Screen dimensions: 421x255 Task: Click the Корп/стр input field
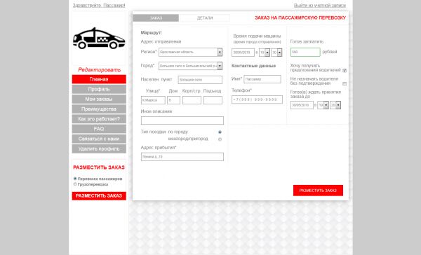click(x=192, y=100)
